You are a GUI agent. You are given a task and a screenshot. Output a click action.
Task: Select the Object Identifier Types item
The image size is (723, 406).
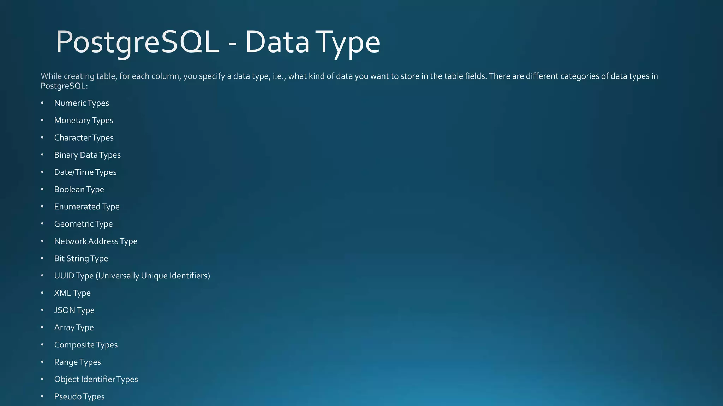coord(96,380)
